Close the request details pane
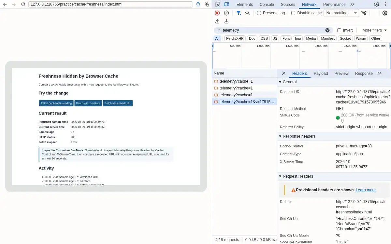Image resolution: width=391 pixels, height=244 pixels. [284, 73]
